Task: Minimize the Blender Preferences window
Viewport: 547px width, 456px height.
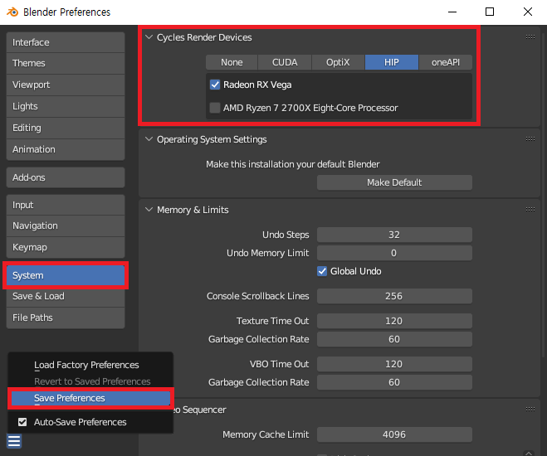Action: point(452,12)
